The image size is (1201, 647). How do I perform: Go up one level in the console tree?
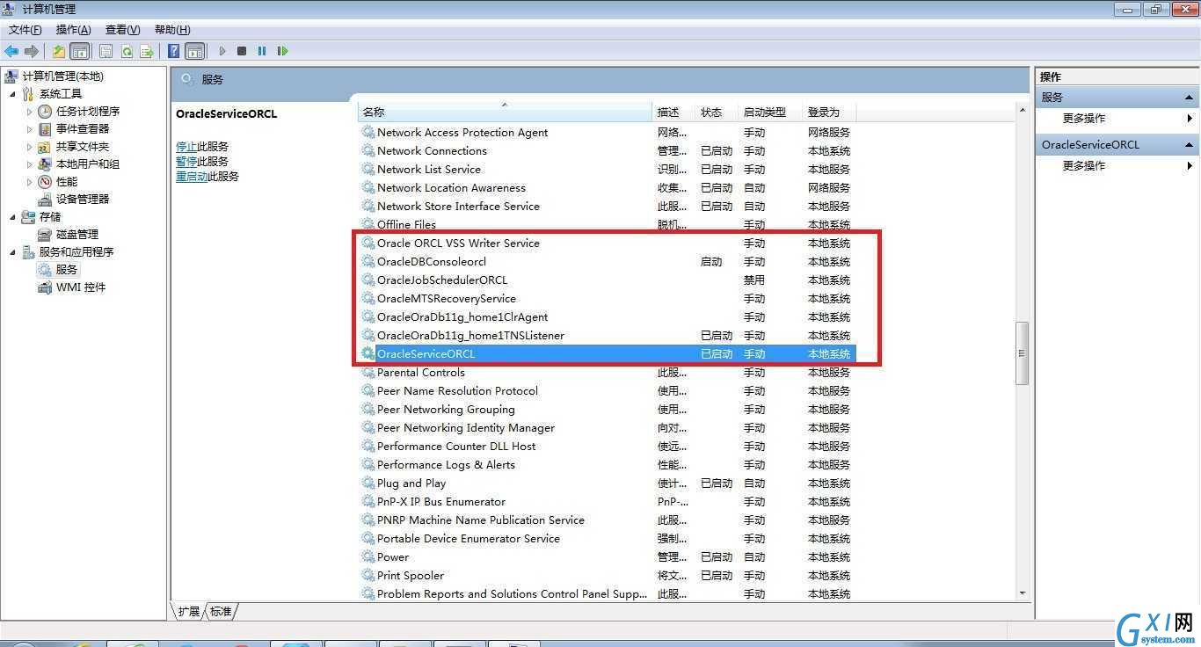coord(58,51)
